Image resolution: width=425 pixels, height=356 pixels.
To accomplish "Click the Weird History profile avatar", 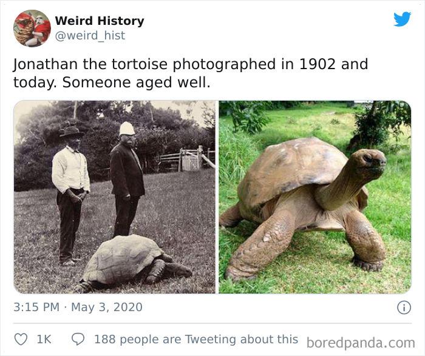I will [x=32, y=28].
